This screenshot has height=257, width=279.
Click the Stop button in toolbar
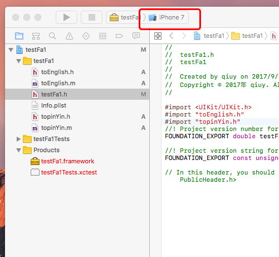click(x=92, y=17)
